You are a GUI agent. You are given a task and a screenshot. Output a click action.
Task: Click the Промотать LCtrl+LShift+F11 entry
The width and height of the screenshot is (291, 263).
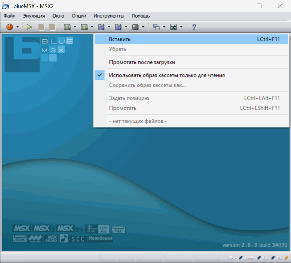pyautogui.click(x=191, y=108)
